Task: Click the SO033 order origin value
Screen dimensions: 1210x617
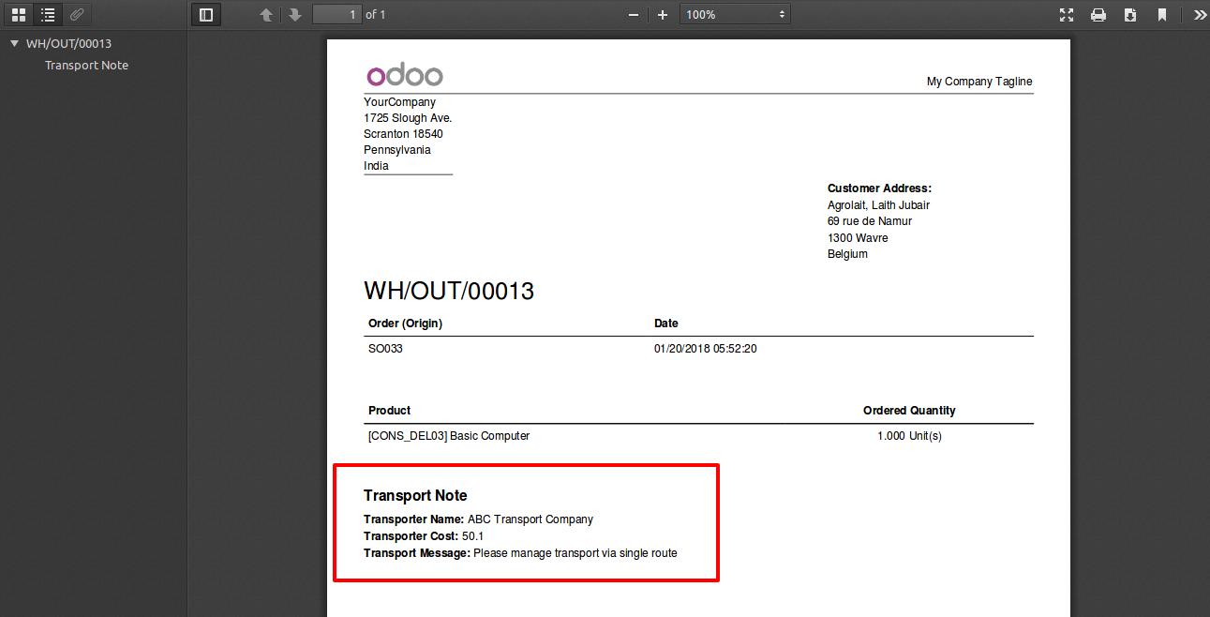Action: coord(385,348)
